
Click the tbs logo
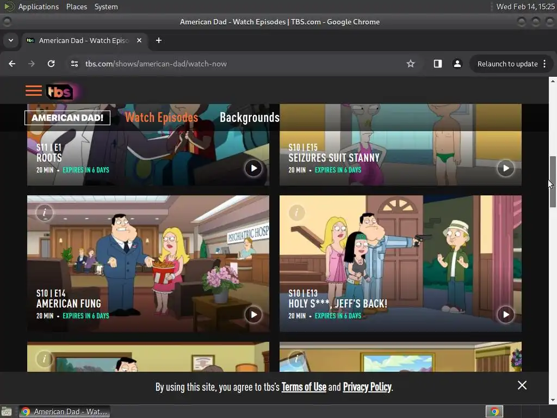(59, 91)
